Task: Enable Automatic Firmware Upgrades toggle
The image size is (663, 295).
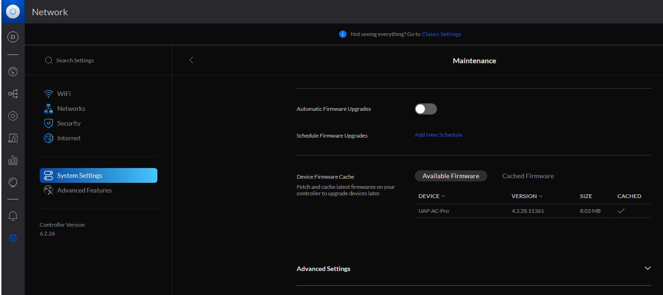Action: (x=425, y=109)
